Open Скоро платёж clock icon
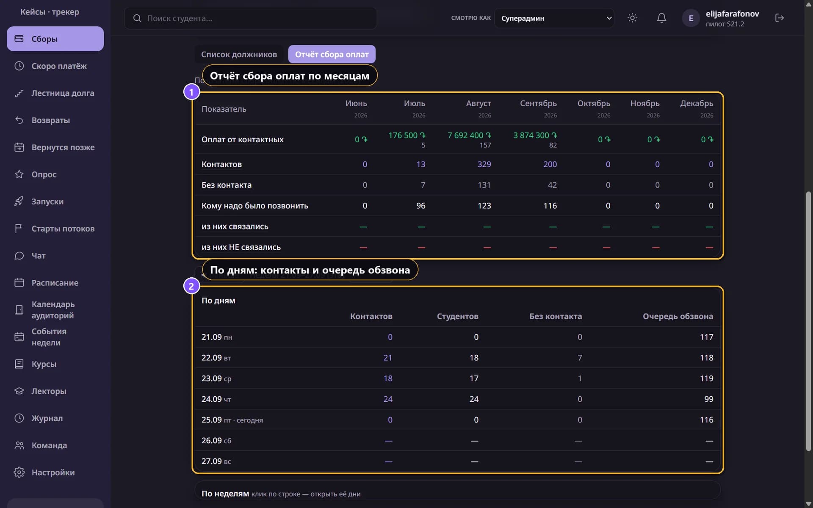 click(x=19, y=66)
